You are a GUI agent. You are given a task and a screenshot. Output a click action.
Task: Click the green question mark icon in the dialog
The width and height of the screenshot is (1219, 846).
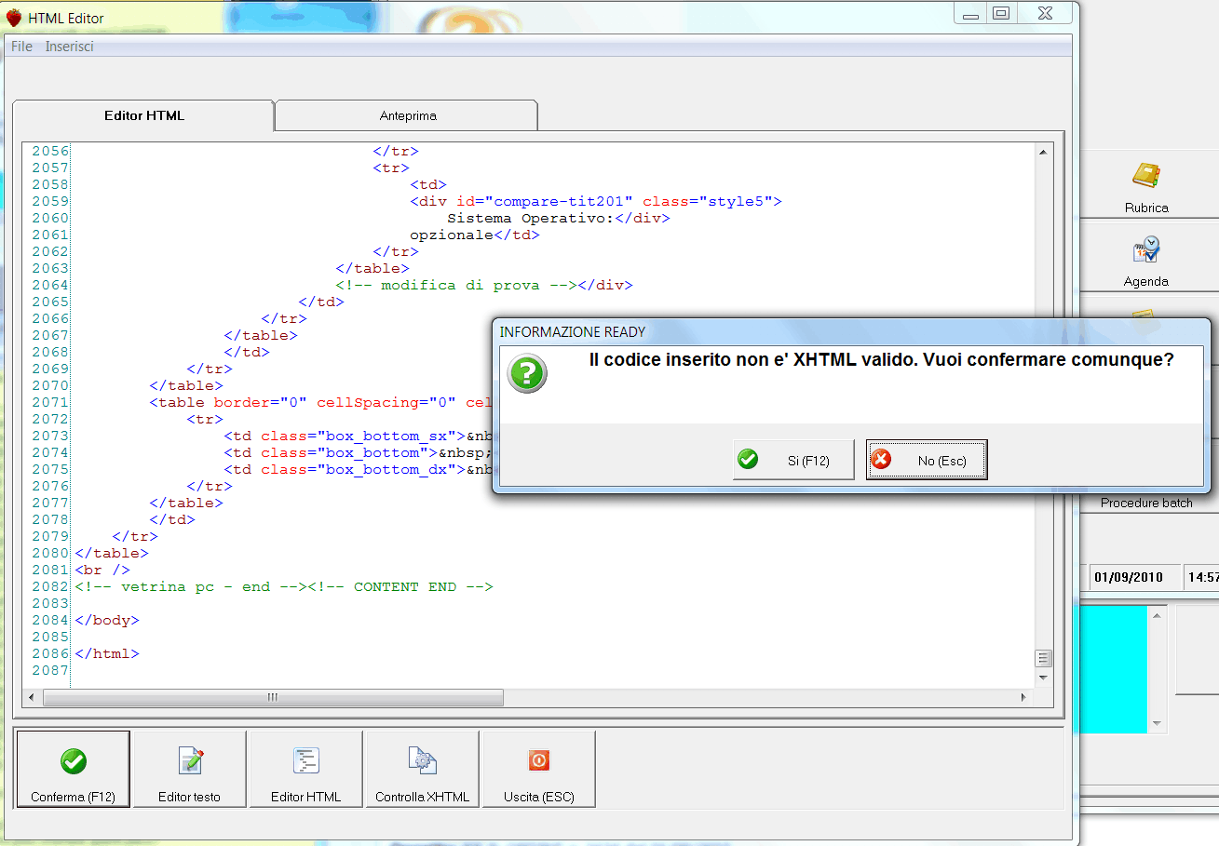(x=527, y=374)
